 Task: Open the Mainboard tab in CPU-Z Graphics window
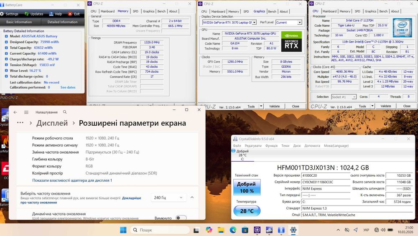click(218, 11)
